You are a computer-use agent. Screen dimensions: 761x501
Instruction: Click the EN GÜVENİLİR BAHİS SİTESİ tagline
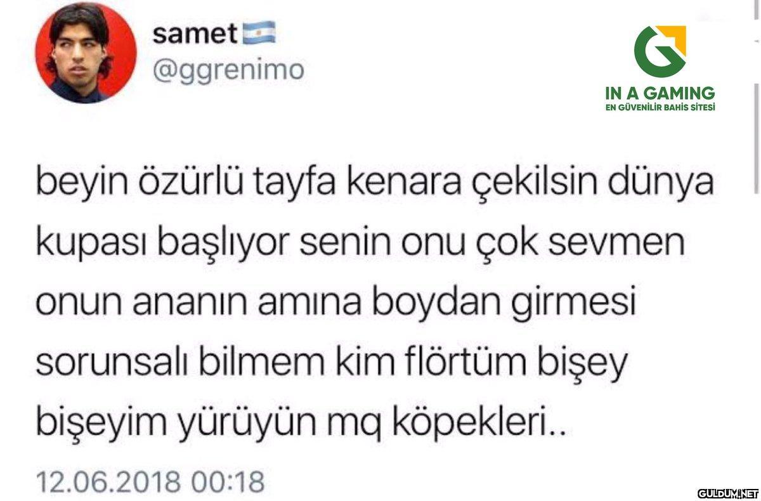pyautogui.click(x=660, y=107)
